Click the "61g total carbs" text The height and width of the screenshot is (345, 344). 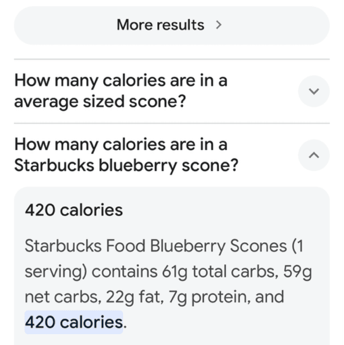coord(219,272)
